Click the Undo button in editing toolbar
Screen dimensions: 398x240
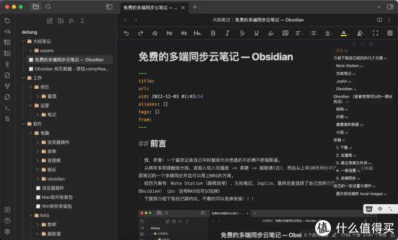click(126, 33)
